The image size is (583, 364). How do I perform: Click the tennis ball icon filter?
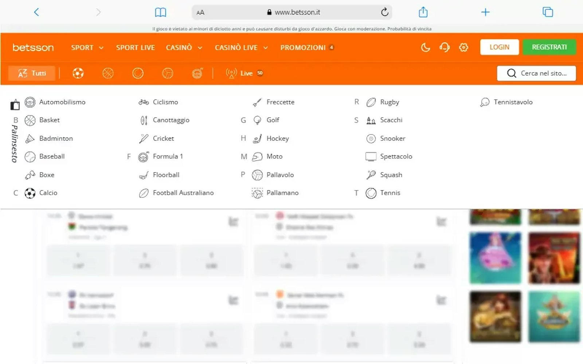[138, 73]
